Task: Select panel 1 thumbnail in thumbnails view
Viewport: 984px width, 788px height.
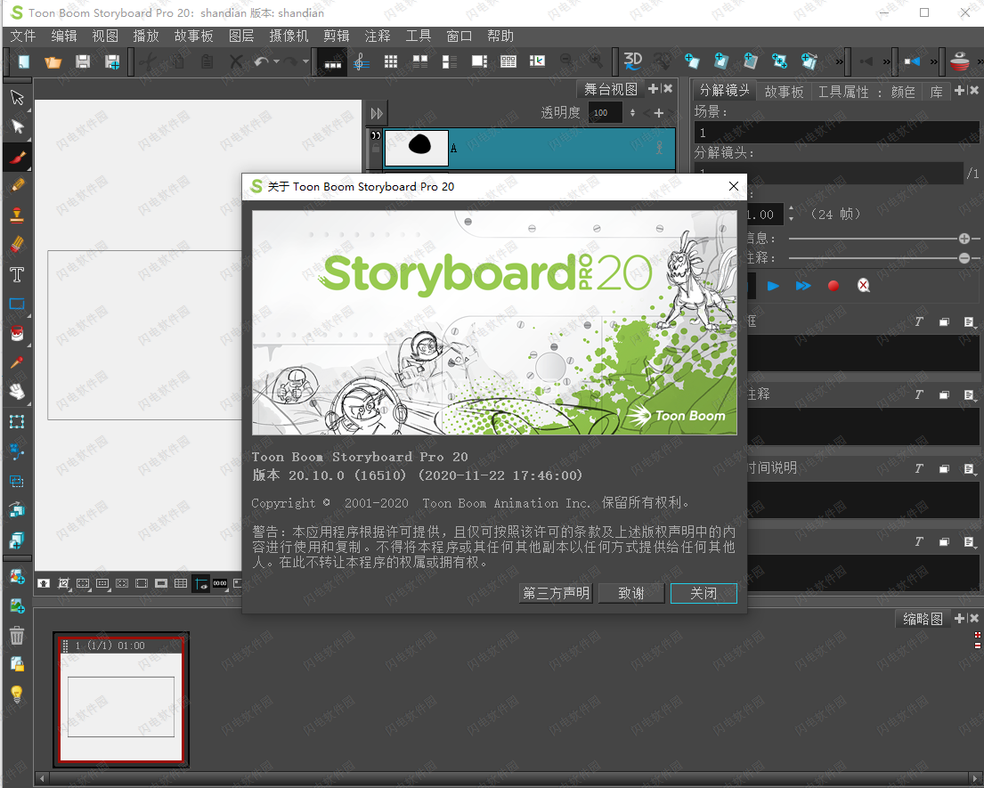Action: [121, 700]
